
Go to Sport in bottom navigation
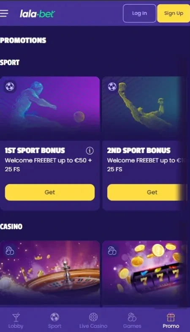54,321
